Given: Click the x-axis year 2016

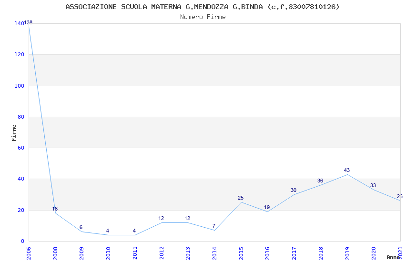Looking at the screenshot, I should [268, 253].
